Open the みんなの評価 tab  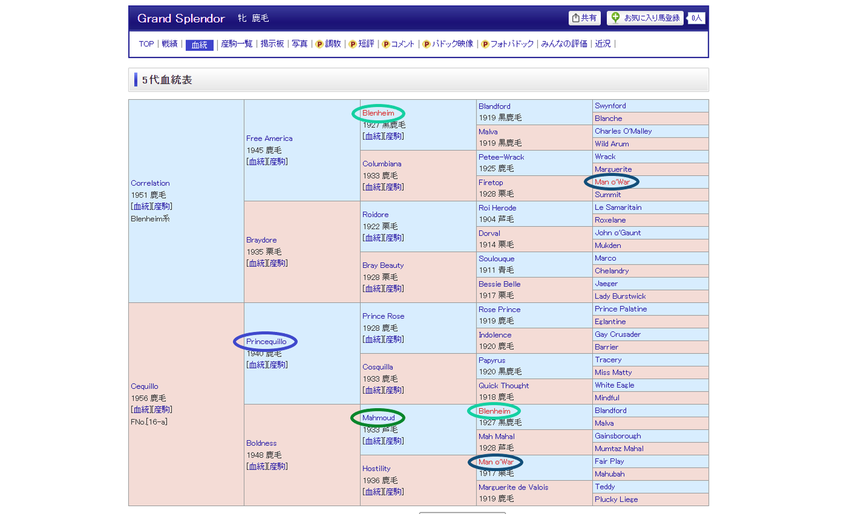pos(564,44)
